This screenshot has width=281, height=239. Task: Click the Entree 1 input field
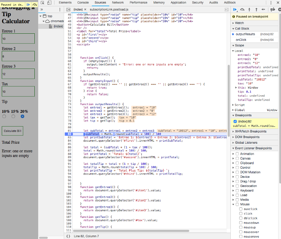(18, 39)
